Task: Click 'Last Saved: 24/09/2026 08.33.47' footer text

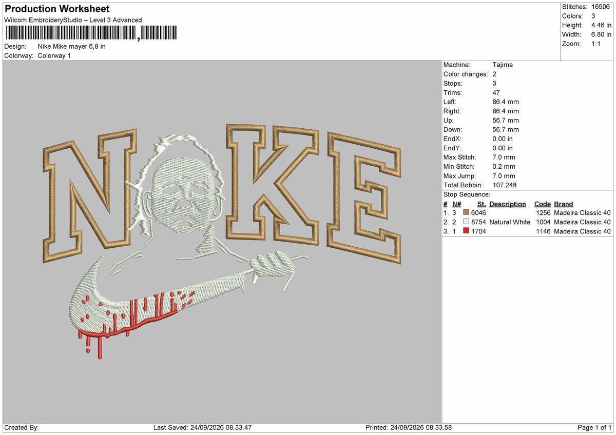Action: click(202, 428)
